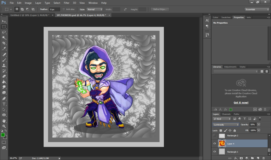The image size is (271, 160).
Task: Select the Zoom tool
Action: point(4,126)
